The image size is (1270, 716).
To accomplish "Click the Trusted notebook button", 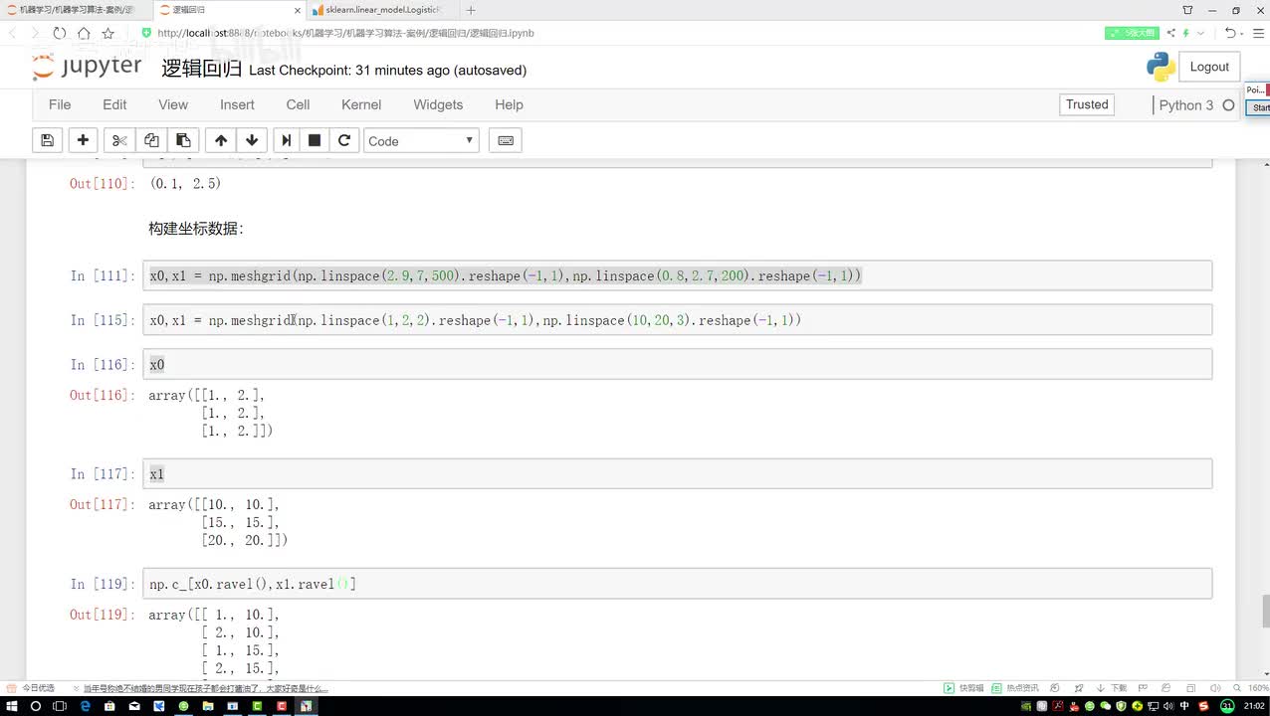I will [x=1087, y=104].
